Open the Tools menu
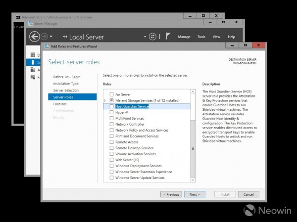297x222 pixels. pos(201,37)
